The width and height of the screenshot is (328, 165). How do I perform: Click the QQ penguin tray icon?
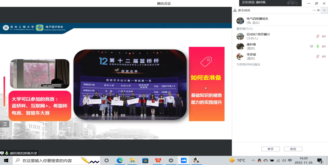(x=259, y=160)
